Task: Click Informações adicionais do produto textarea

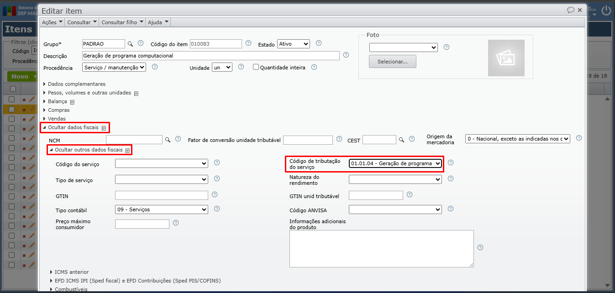Action: (382, 249)
